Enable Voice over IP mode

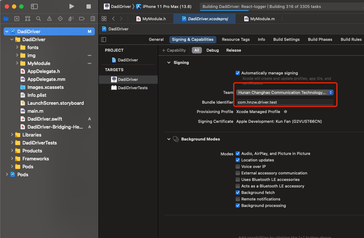point(238,166)
